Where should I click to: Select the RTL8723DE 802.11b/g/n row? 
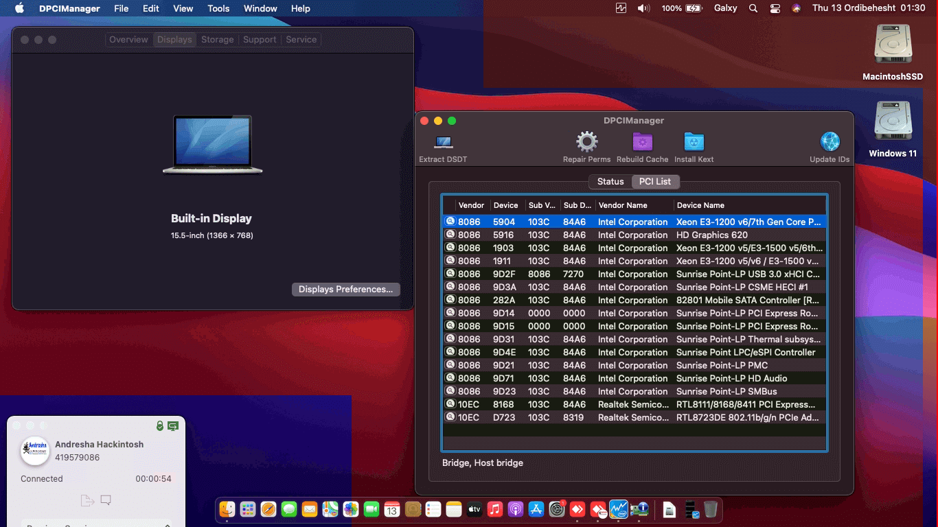click(x=634, y=417)
